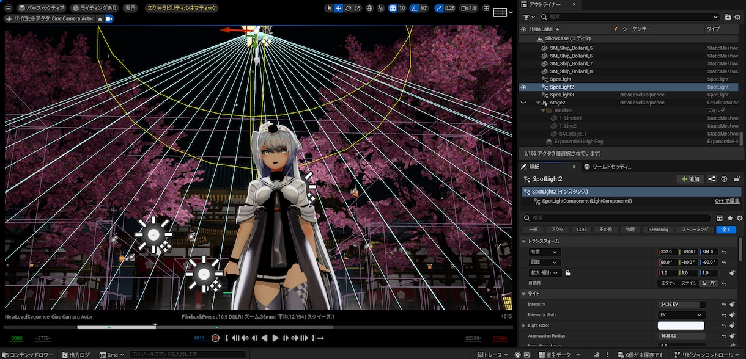Select the Scale transform tool
Screen dimensions: 746x359
coord(357,9)
